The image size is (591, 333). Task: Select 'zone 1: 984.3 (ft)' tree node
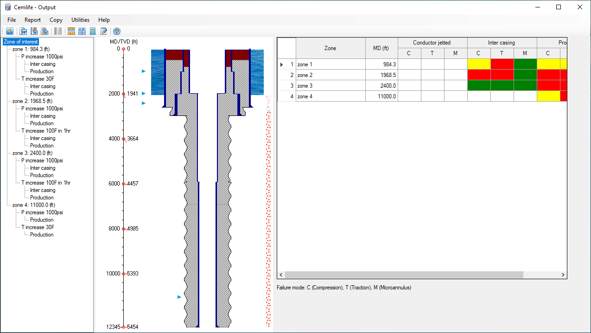click(32, 49)
